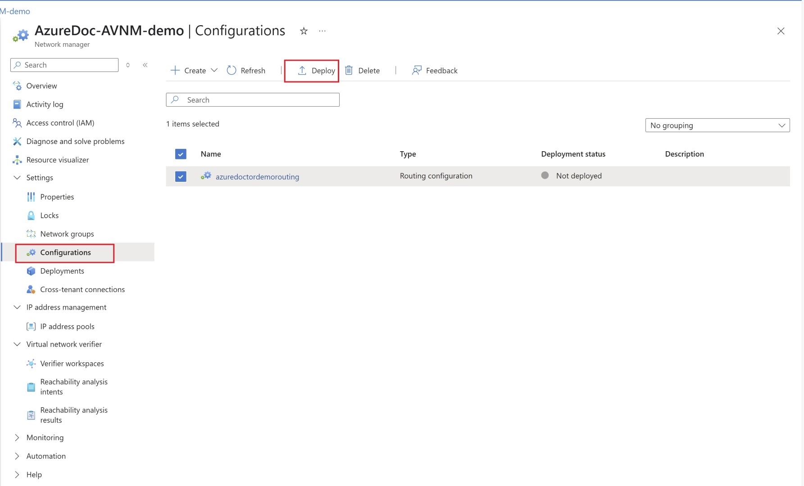This screenshot has height=486, width=804.
Task: Click the sidebar expand/collapse up-down arrows
Action: (x=128, y=65)
